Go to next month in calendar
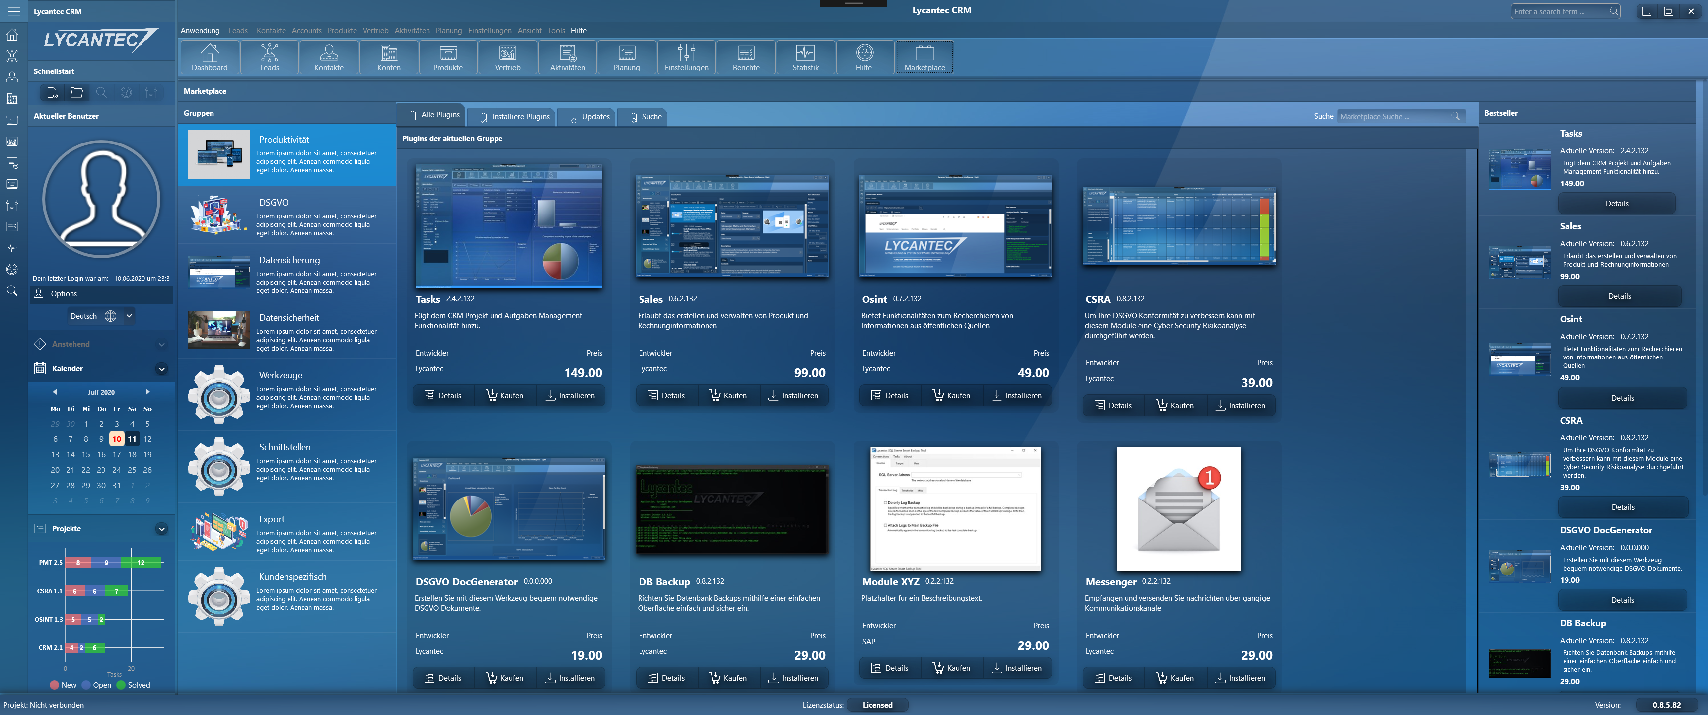Viewport: 1708px width, 715px height. [x=147, y=392]
